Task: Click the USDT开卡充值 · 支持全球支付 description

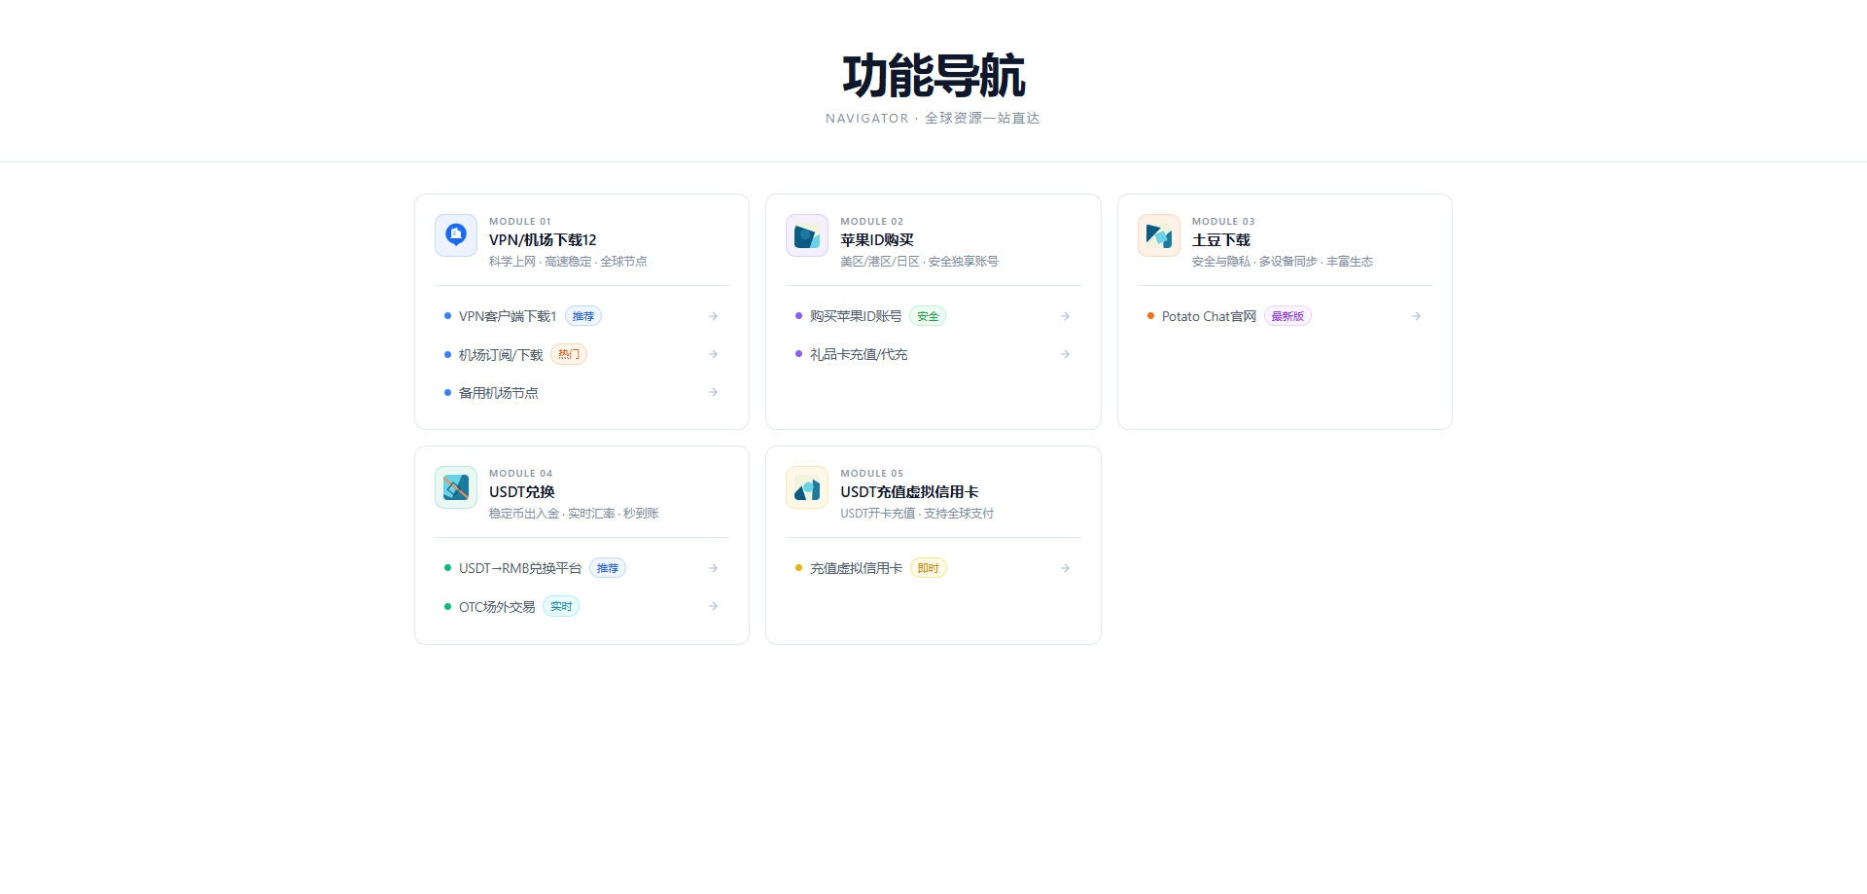Action: coord(917,514)
